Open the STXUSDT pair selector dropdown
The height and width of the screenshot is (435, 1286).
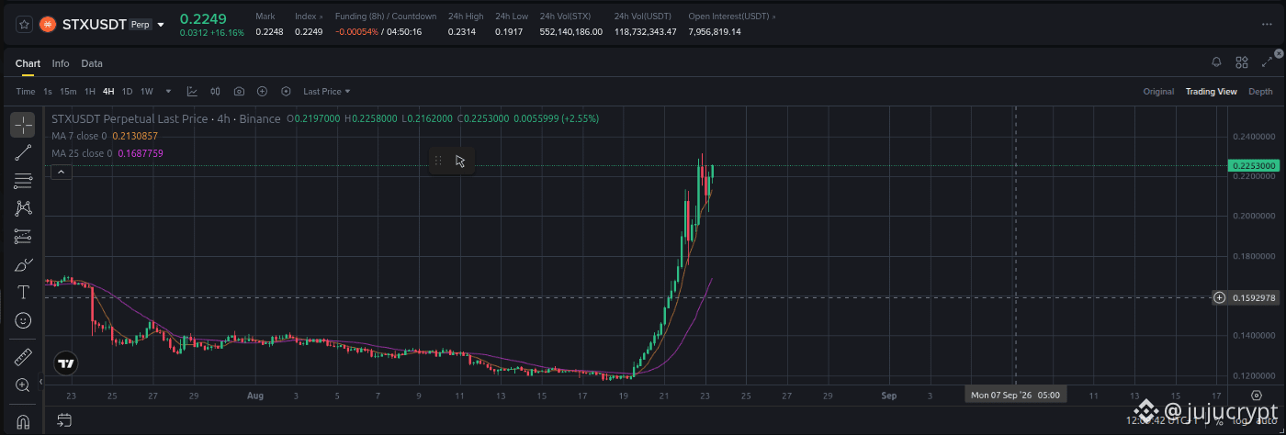click(x=162, y=25)
